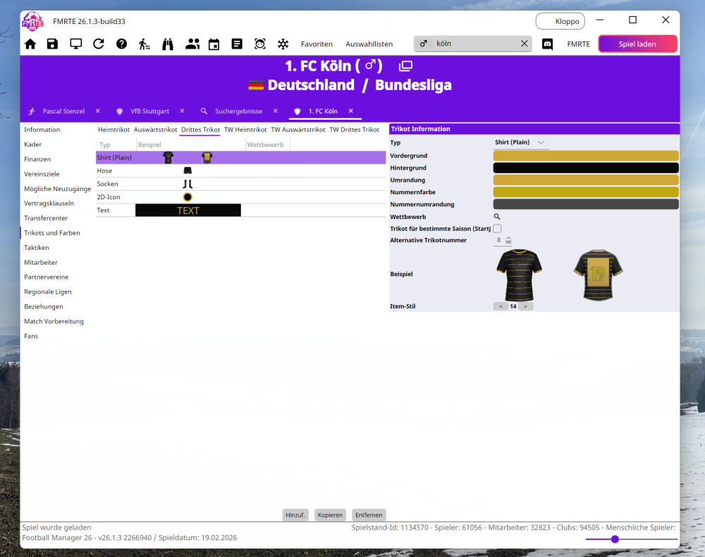Viewport: 705px width, 557px height.
Task: Open help via the question mark icon
Action: click(x=121, y=44)
